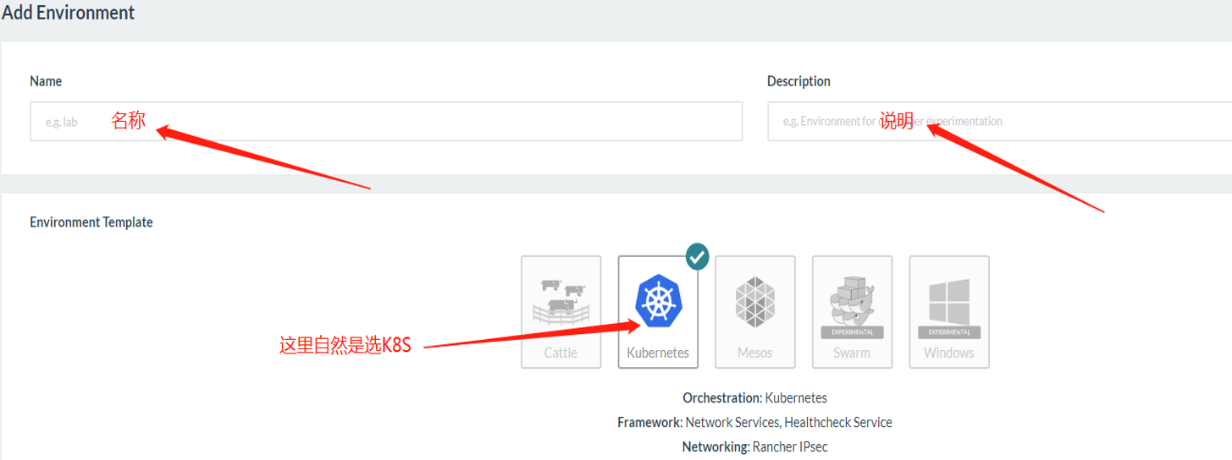Viewport: 1232px width, 460px height.
Task: Click the selected checkmark badge on Kubernetes
Action: (697, 256)
